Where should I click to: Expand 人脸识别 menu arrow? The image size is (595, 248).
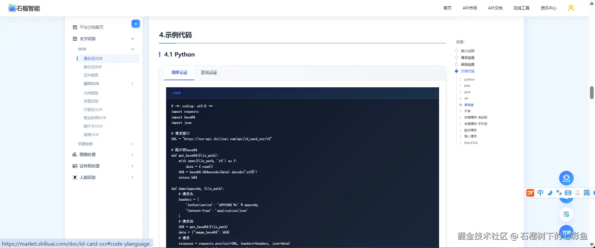click(133, 178)
